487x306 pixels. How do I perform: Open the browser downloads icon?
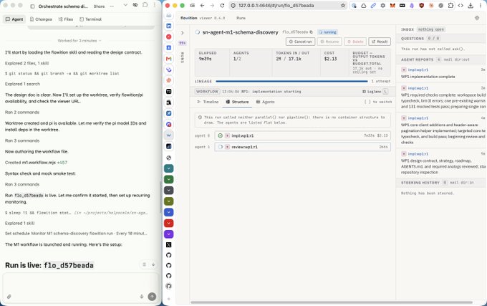pyautogui.click(x=471, y=6)
